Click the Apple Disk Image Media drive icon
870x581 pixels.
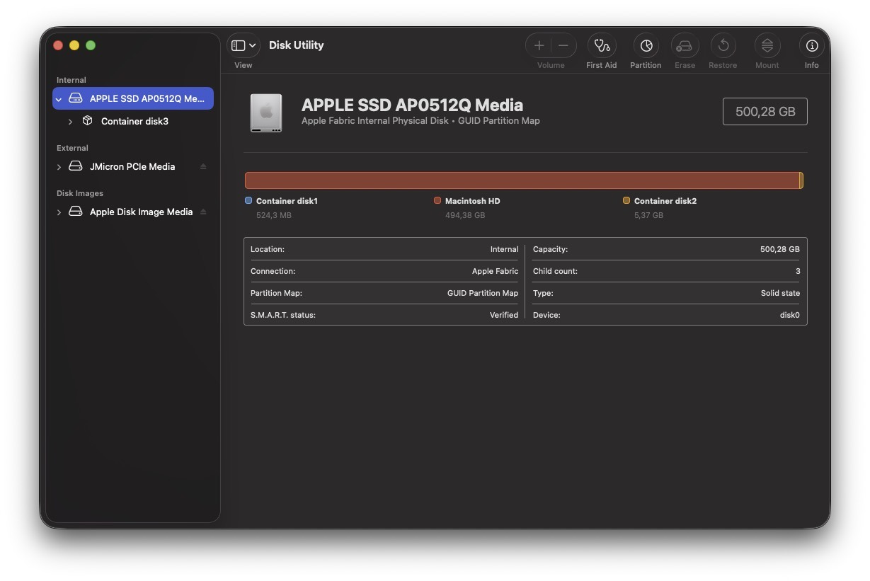[75, 212]
